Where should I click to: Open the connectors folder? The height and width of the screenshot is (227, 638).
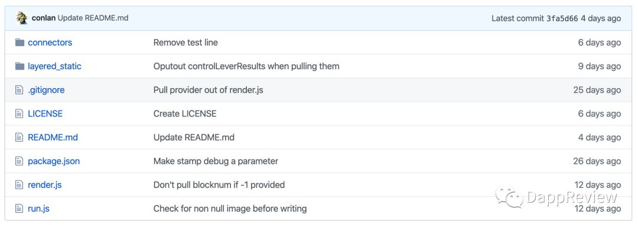[x=50, y=43]
